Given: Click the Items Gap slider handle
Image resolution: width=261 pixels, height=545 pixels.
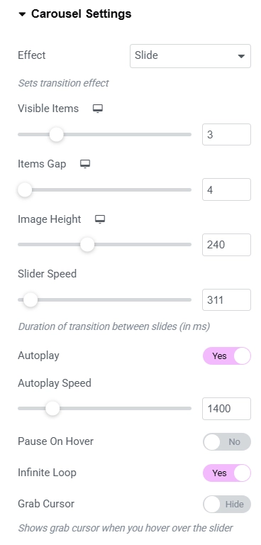Looking at the screenshot, I should 25,189.
